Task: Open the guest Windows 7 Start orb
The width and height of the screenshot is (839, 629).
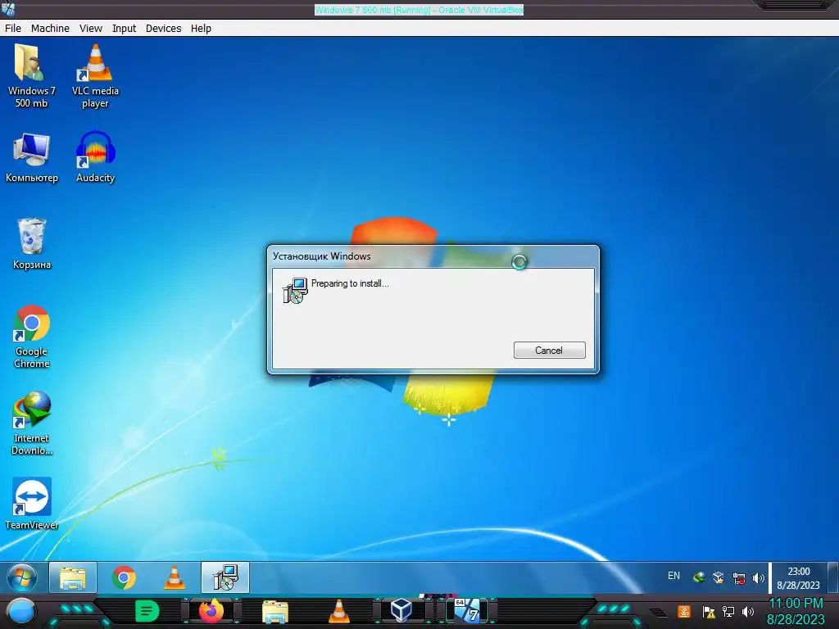Action: point(22,577)
